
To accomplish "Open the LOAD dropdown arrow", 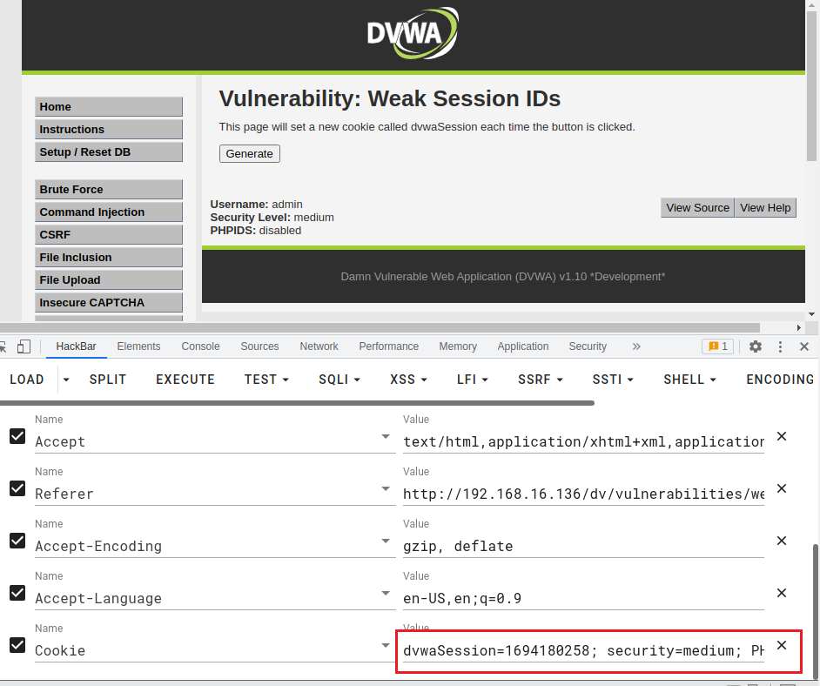I will [66, 380].
